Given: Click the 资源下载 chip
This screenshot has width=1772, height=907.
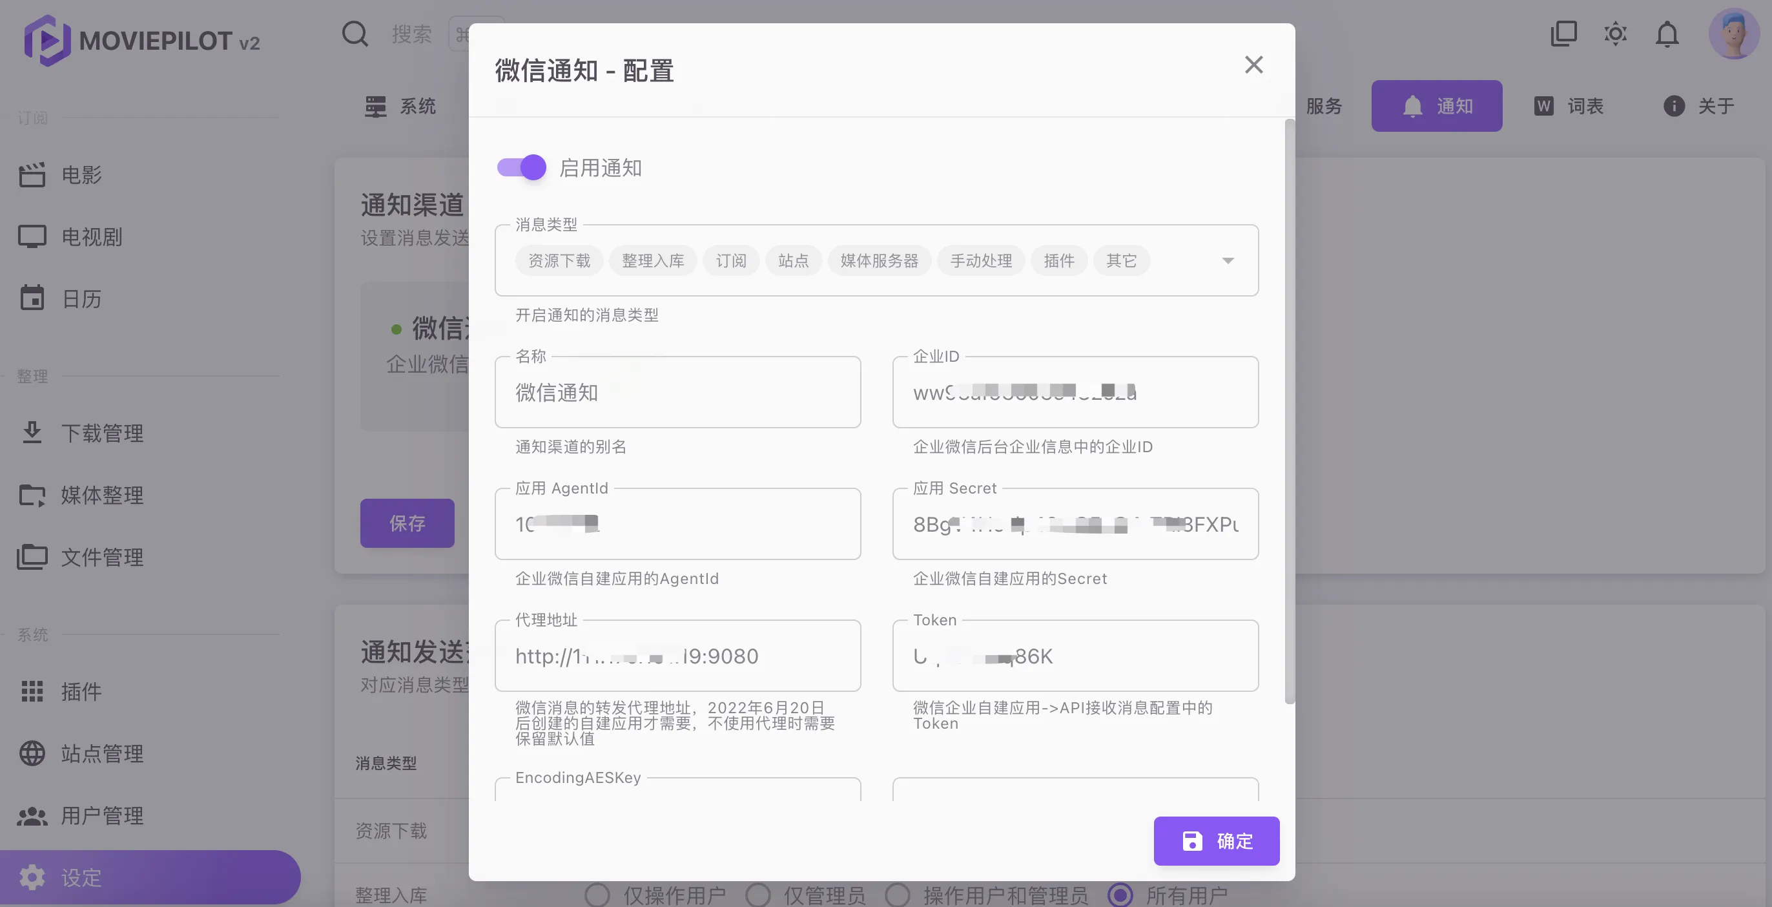Looking at the screenshot, I should coord(559,261).
